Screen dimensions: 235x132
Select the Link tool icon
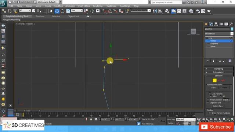4,11
